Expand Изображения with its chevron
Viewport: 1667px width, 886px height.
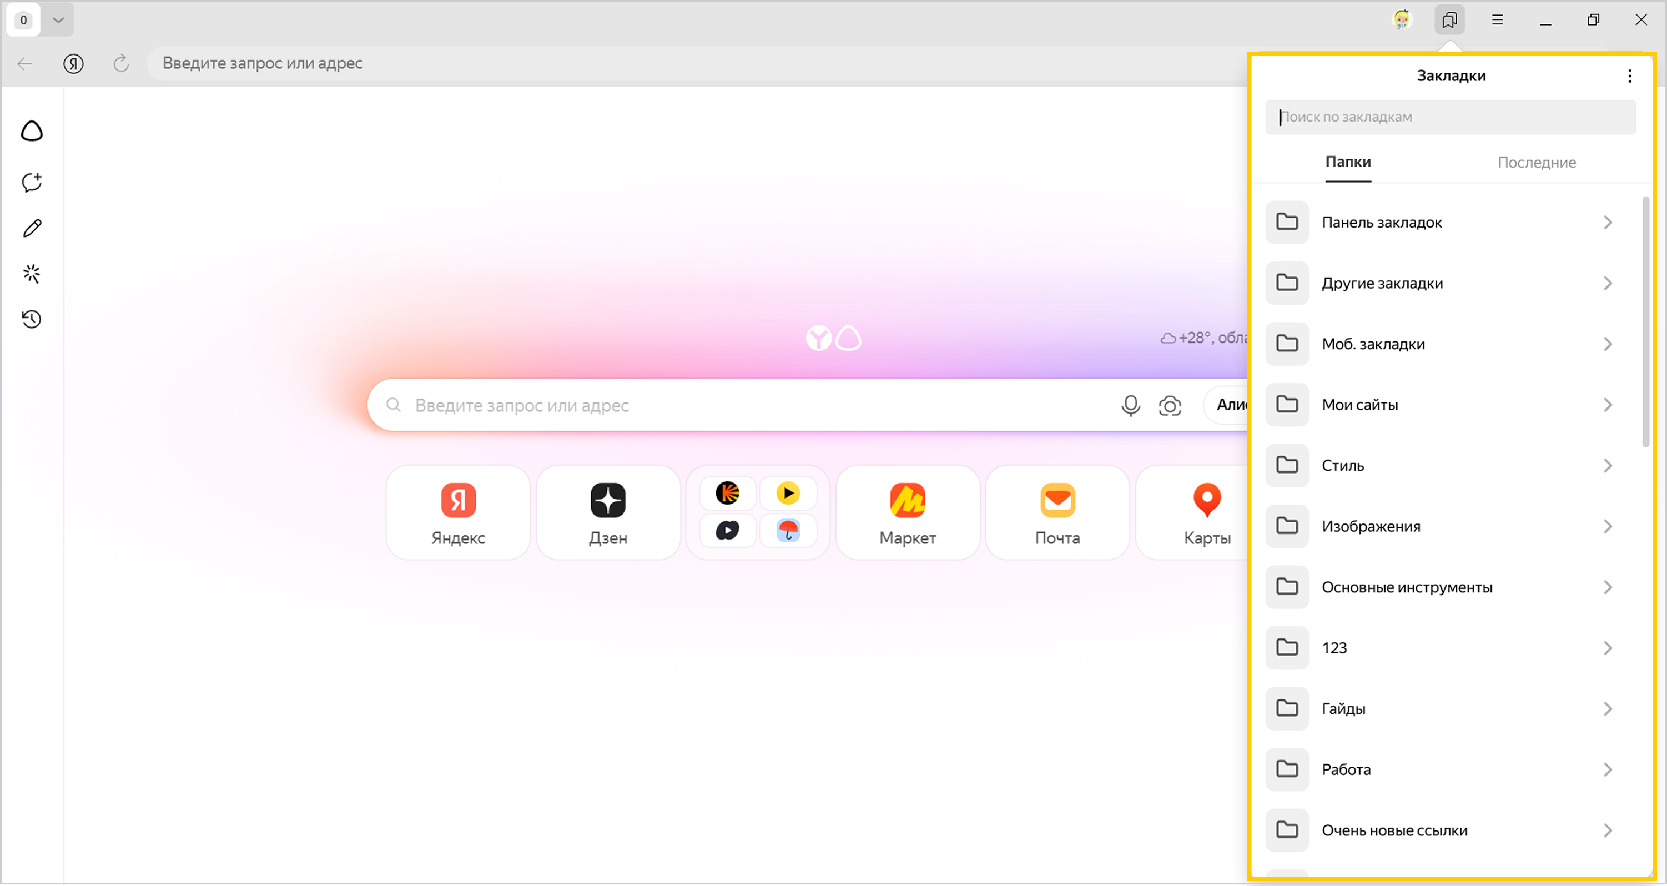coord(1608,527)
